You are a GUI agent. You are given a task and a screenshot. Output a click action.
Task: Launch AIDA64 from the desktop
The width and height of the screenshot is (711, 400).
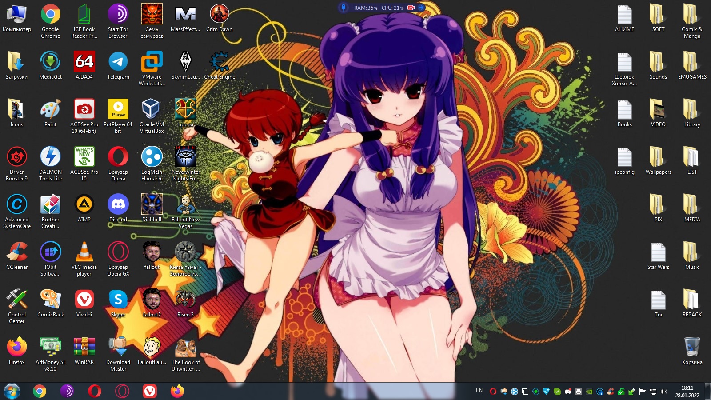point(84,66)
